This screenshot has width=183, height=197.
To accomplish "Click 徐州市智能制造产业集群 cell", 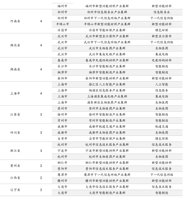I will [x=107, y=115].
